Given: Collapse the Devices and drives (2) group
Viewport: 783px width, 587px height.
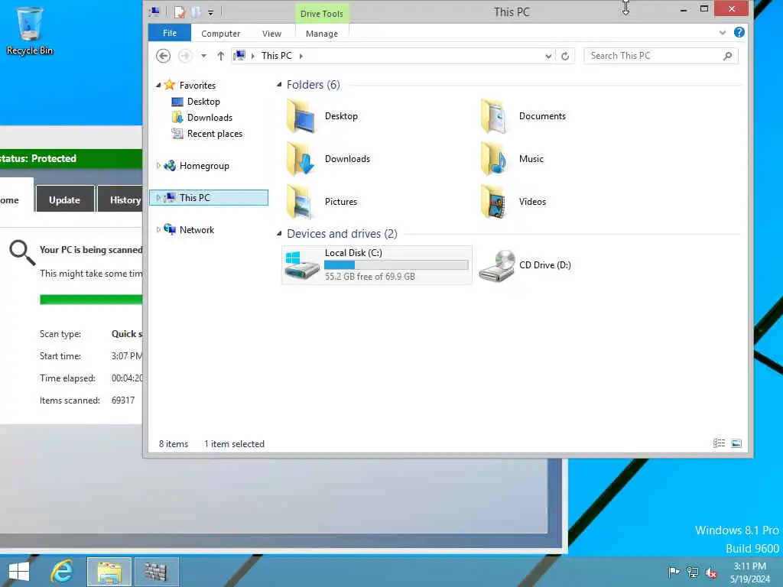Looking at the screenshot, I should (279, 234).
